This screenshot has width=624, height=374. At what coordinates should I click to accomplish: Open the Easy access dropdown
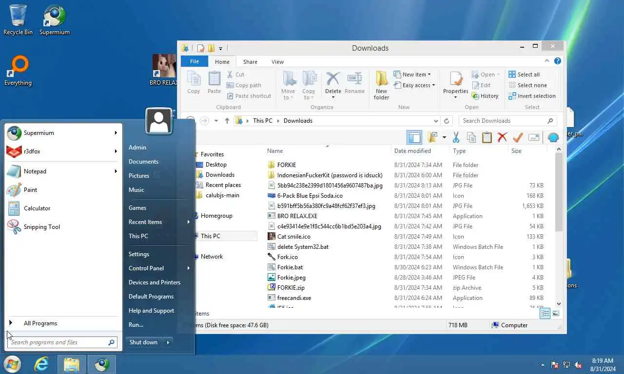414,85
